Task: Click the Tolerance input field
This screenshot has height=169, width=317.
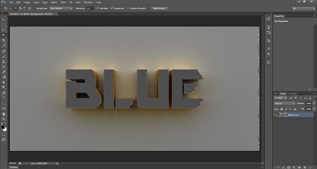Action: pyautogui.click(x=90, y=8)
